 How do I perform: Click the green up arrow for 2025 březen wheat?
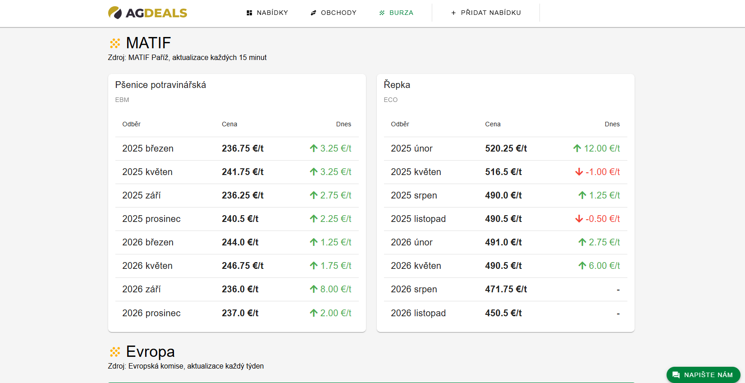[314, 148]
